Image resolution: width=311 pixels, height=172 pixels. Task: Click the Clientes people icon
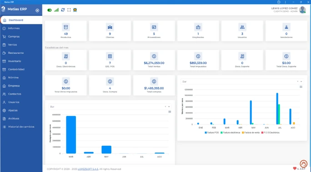pos(110,27)
